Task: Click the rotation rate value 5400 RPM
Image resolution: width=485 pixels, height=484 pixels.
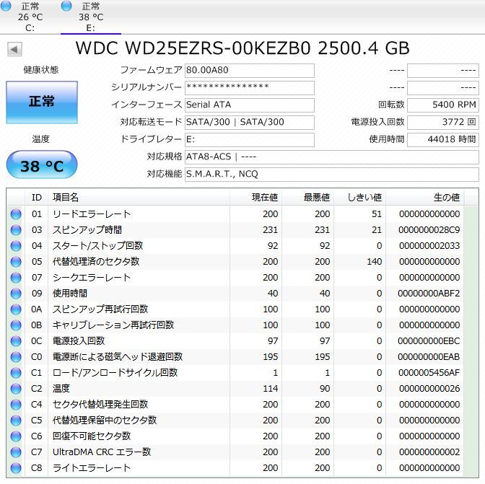Action: (x=443, y=105)
